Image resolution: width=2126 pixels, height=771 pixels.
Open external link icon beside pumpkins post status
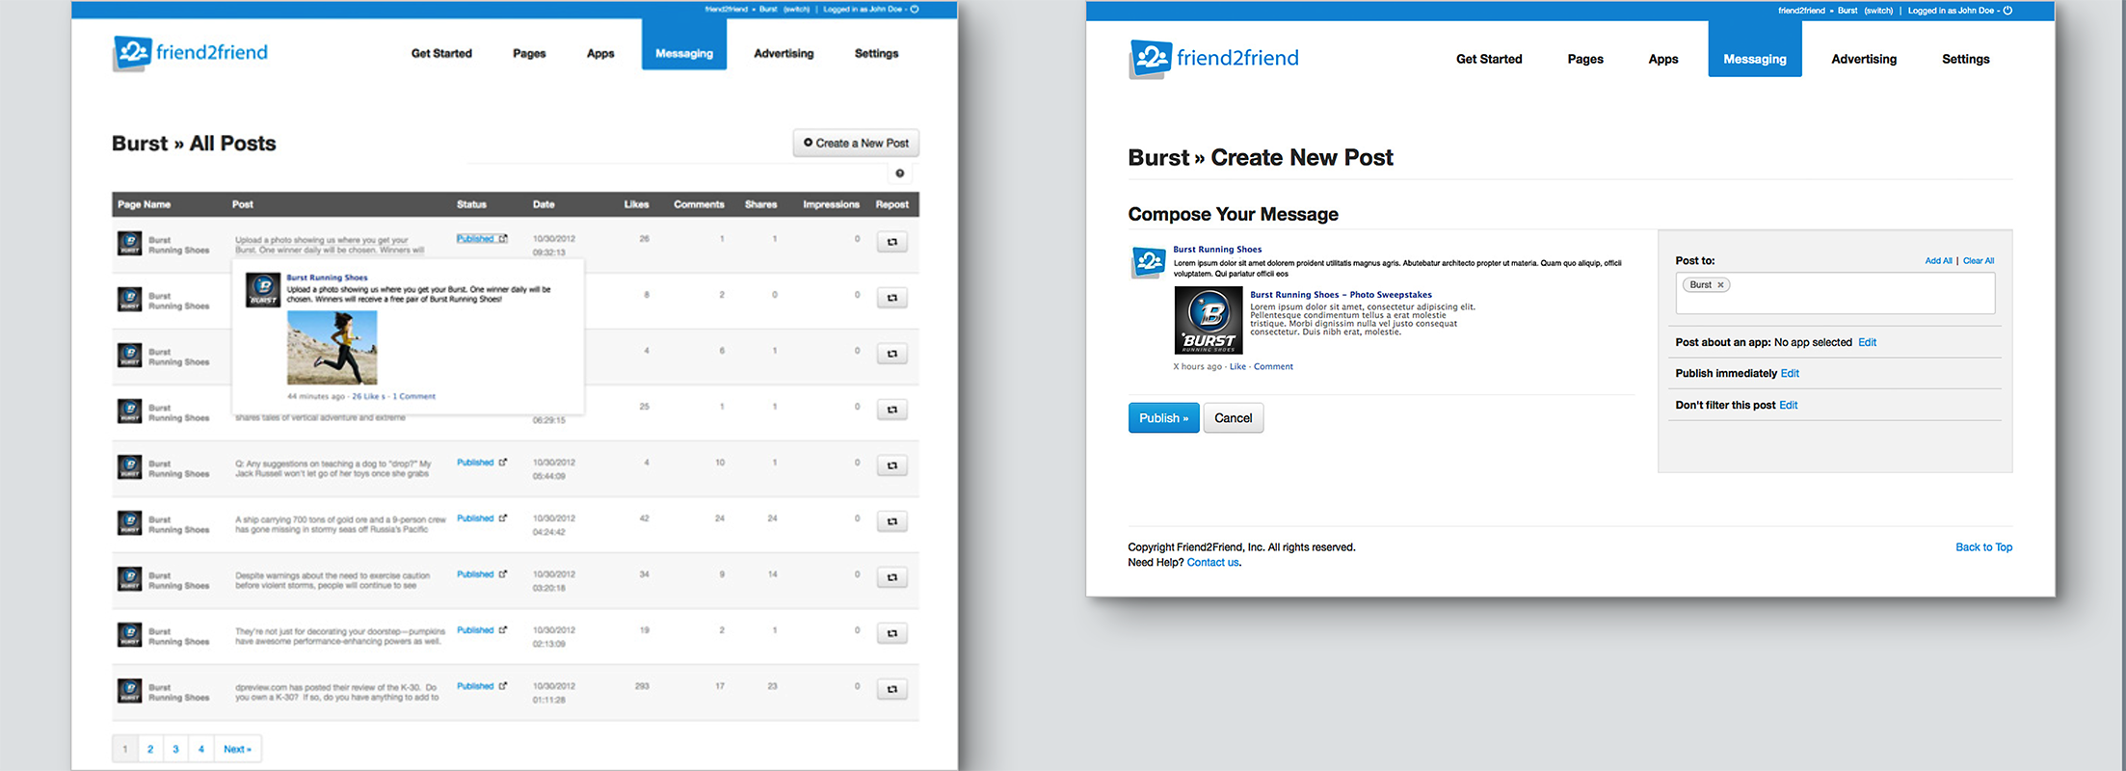coord(503,630)
